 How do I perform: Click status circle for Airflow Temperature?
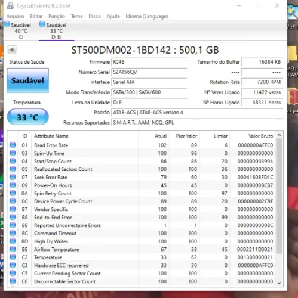pyautogui.click(x=13, y=249)
